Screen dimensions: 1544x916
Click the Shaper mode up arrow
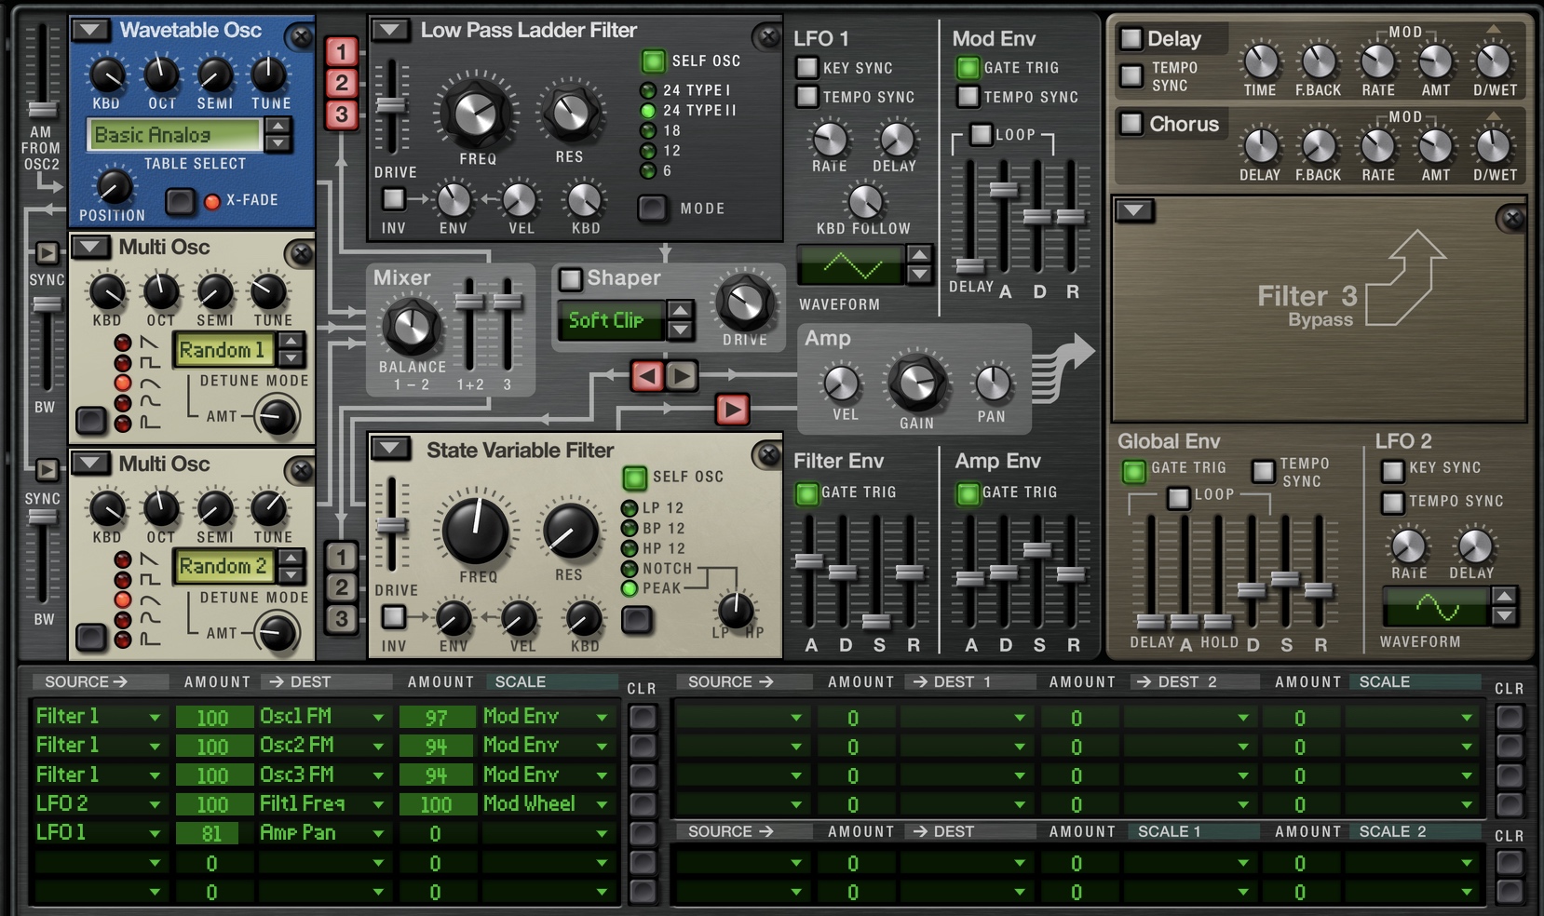pyautogui.click(x=681, y=311)
